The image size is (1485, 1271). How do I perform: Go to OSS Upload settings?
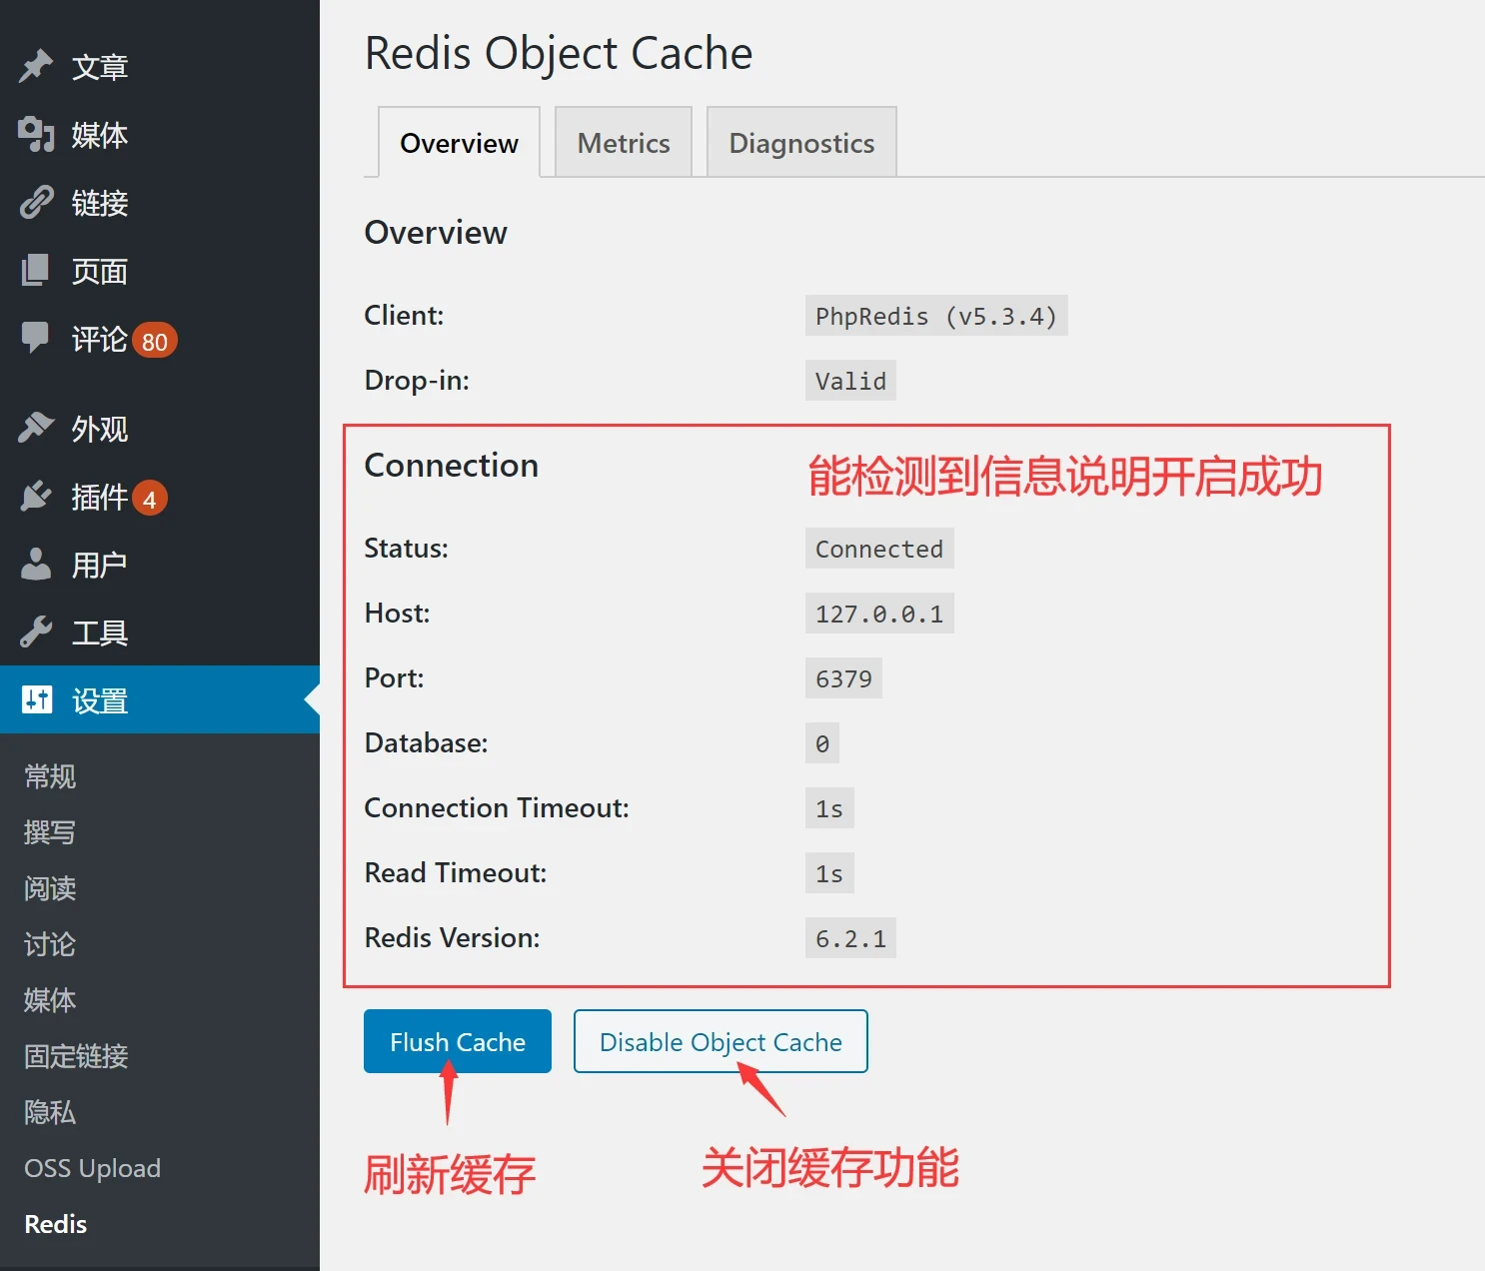click(92, 1167)
